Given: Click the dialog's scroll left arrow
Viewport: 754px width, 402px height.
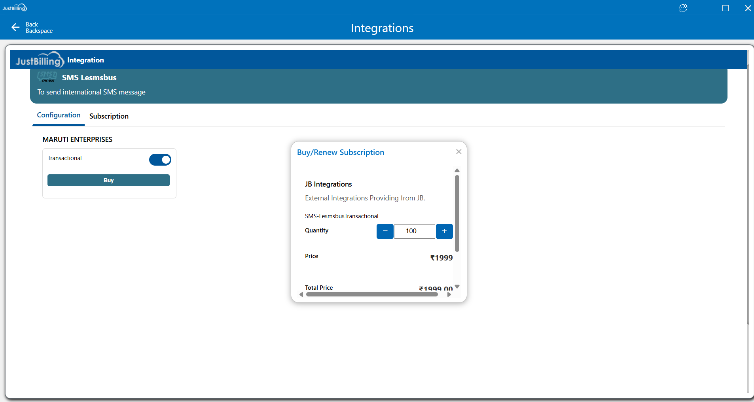Looking at the screenshot, I should [x=301, y=294].
